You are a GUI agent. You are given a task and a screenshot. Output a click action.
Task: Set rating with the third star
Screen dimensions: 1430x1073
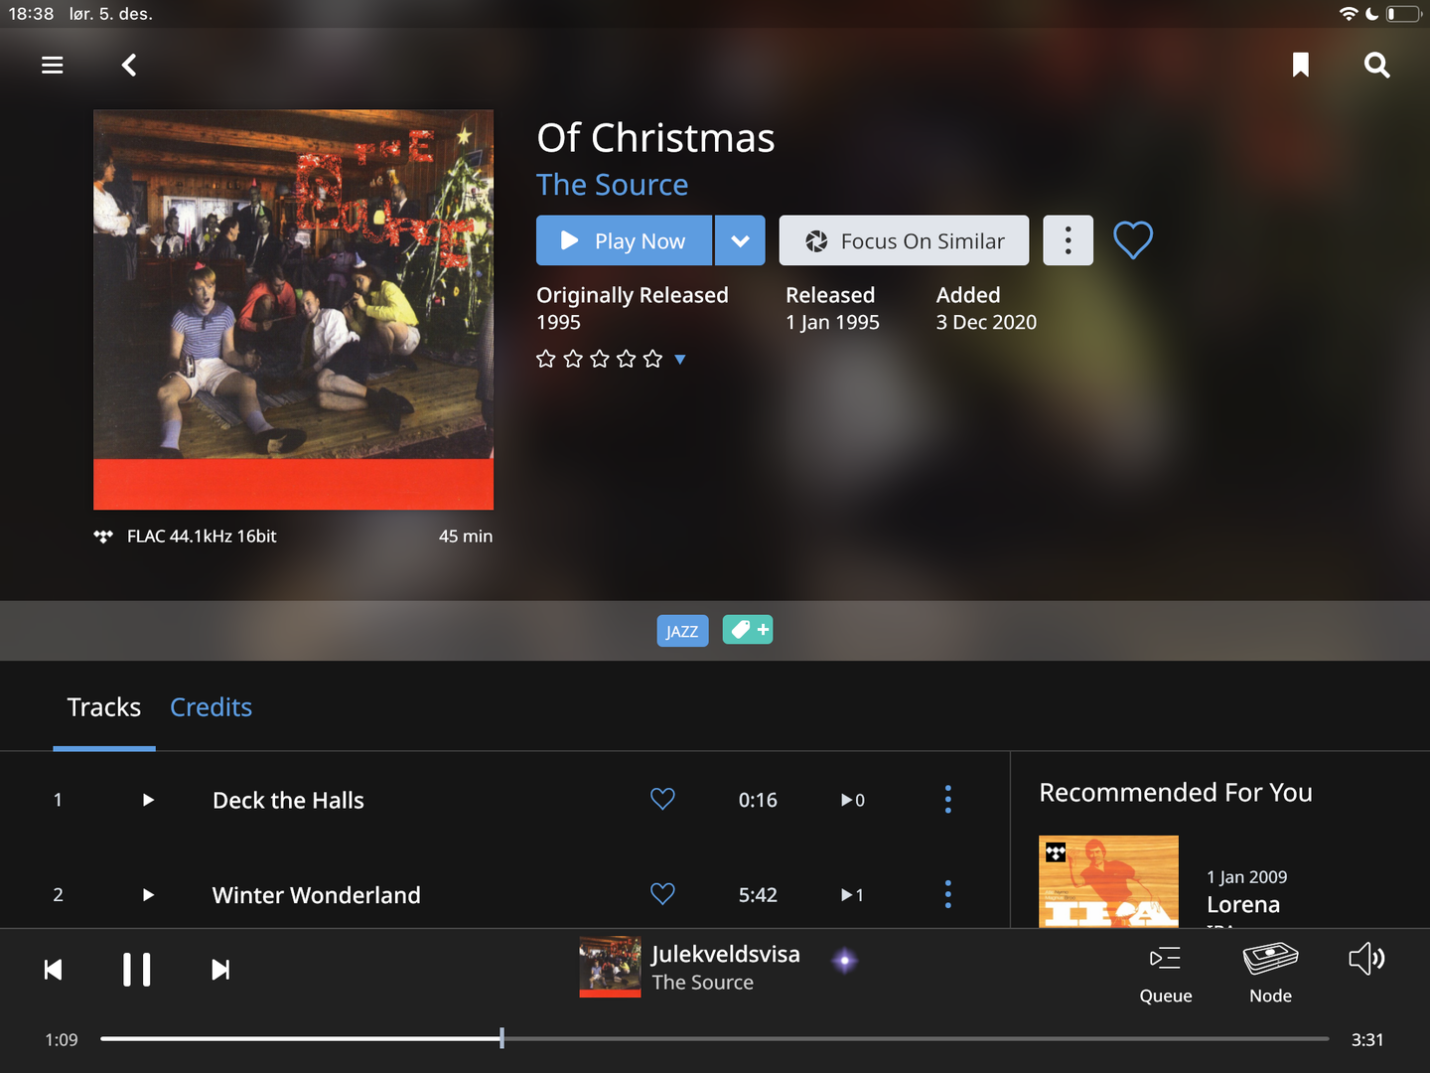pos(600,359)
